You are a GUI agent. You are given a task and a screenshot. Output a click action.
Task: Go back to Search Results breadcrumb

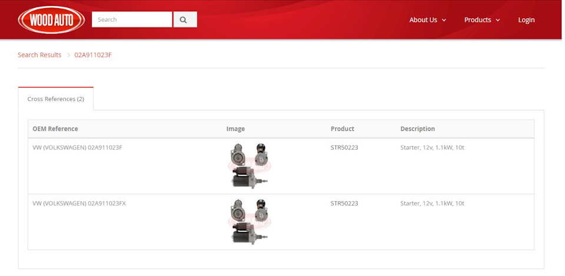[39, 55]
